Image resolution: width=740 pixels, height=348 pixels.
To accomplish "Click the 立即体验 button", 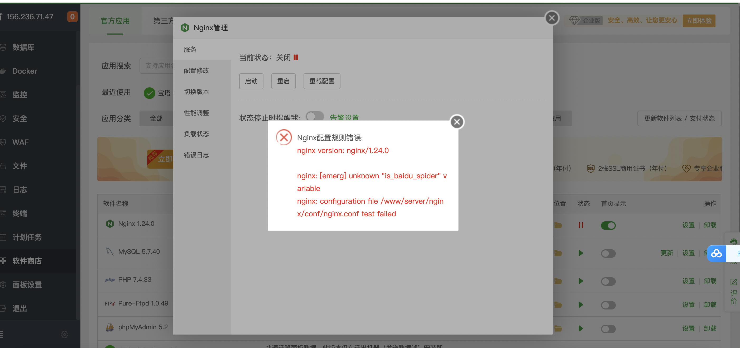I will [x=699, y=21].
